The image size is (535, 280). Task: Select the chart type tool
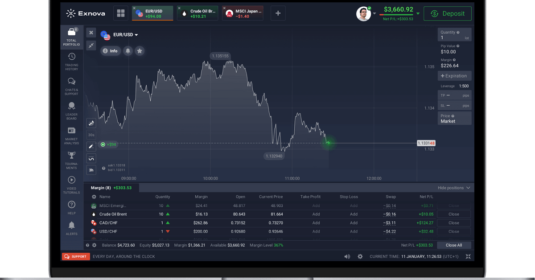click(91, 123)
